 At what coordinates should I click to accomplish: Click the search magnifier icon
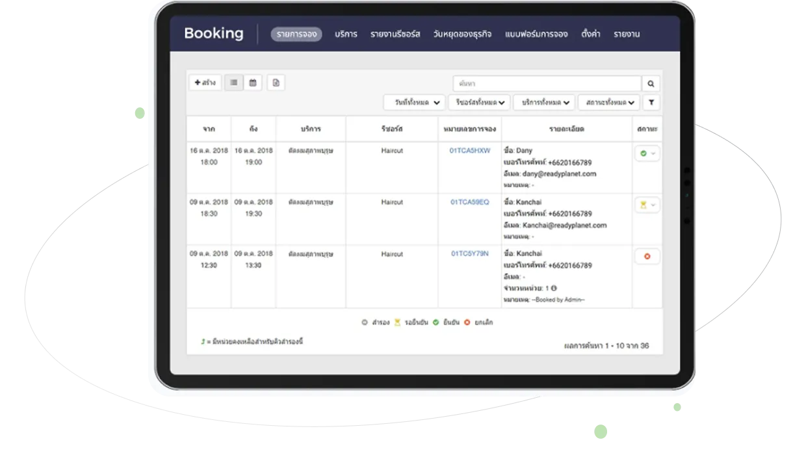pyautogui.click(x=651, y=84)
